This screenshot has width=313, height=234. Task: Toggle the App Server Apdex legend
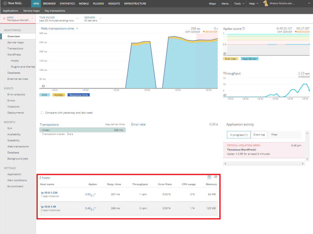[x=249, y=59]
